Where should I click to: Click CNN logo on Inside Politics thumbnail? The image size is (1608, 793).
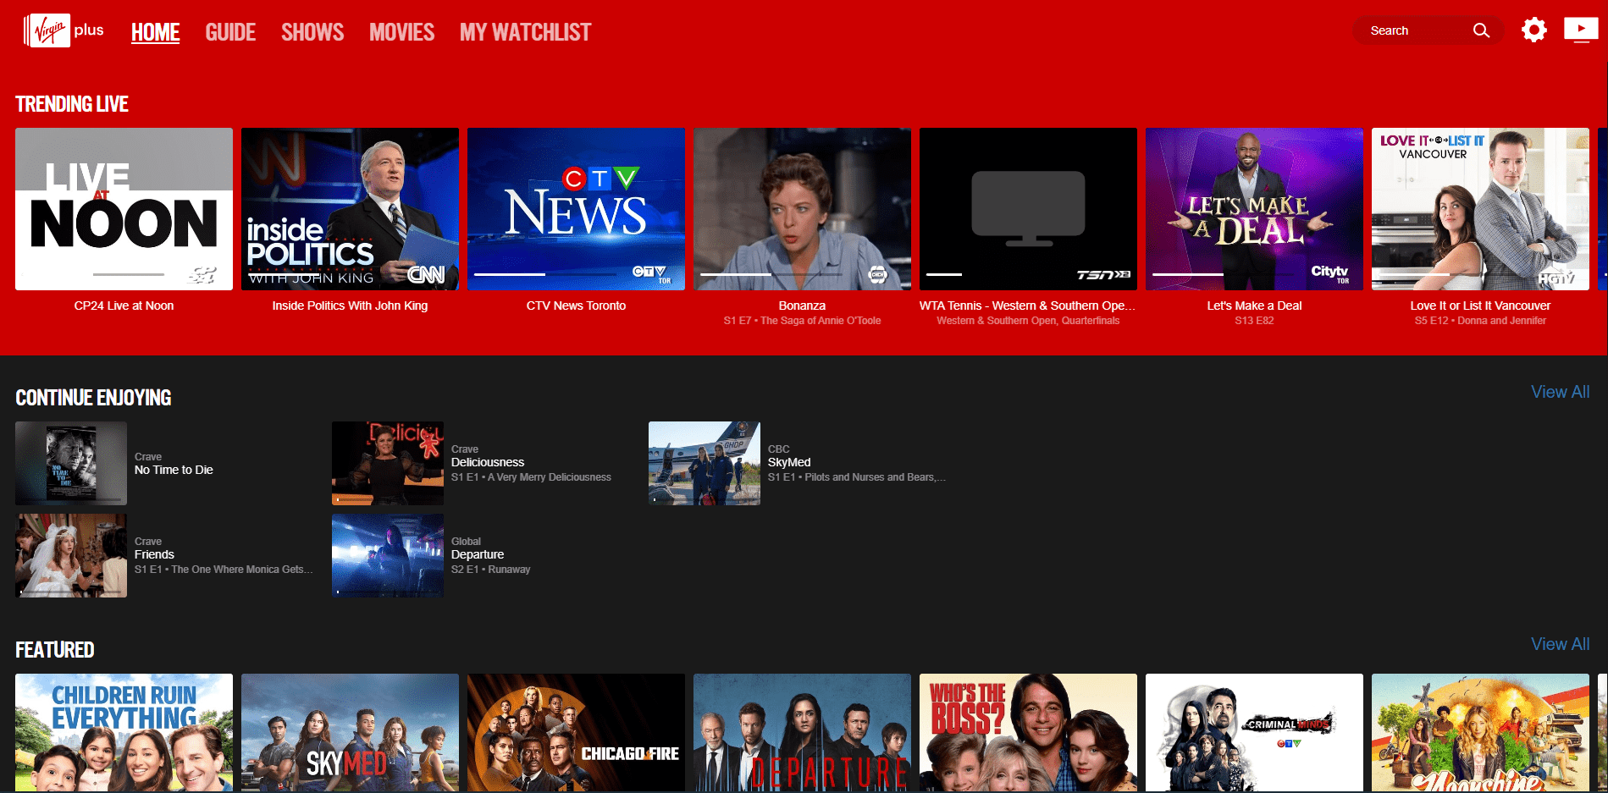[426, 274]
